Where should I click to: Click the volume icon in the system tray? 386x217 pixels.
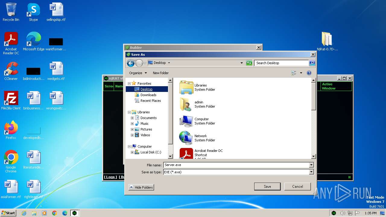pyautogui.click(x=343, y=213)
